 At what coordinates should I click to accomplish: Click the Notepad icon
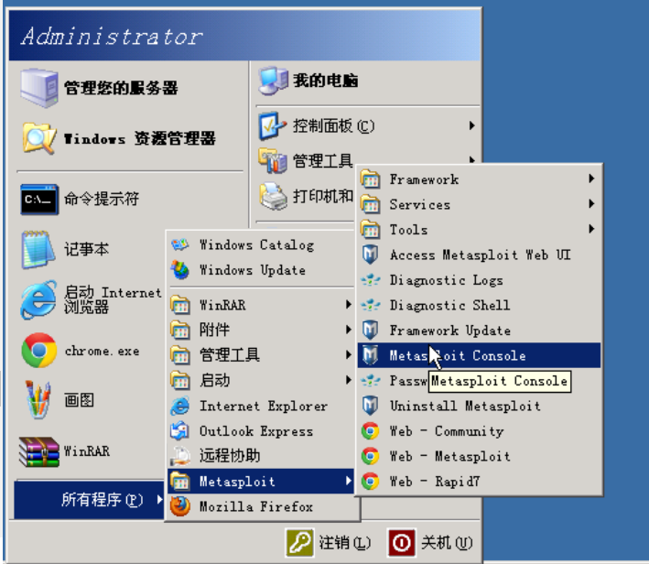38,249
